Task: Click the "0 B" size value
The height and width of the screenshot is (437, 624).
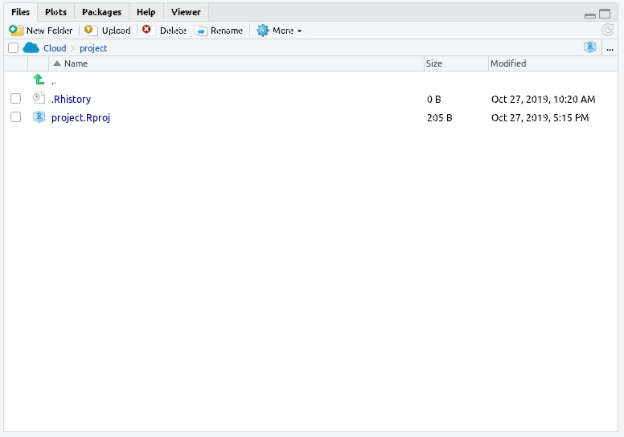Action: pos(433,99)
